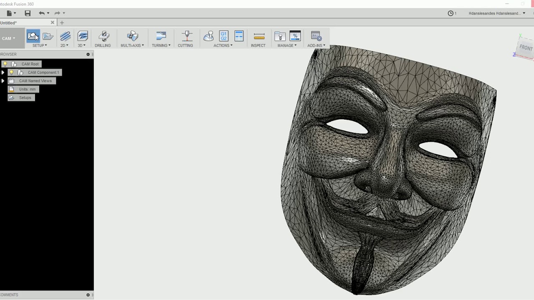This screenshot has height=300, width=534.
Task: Select Units: mm in the browser
Action: point(27,89)
